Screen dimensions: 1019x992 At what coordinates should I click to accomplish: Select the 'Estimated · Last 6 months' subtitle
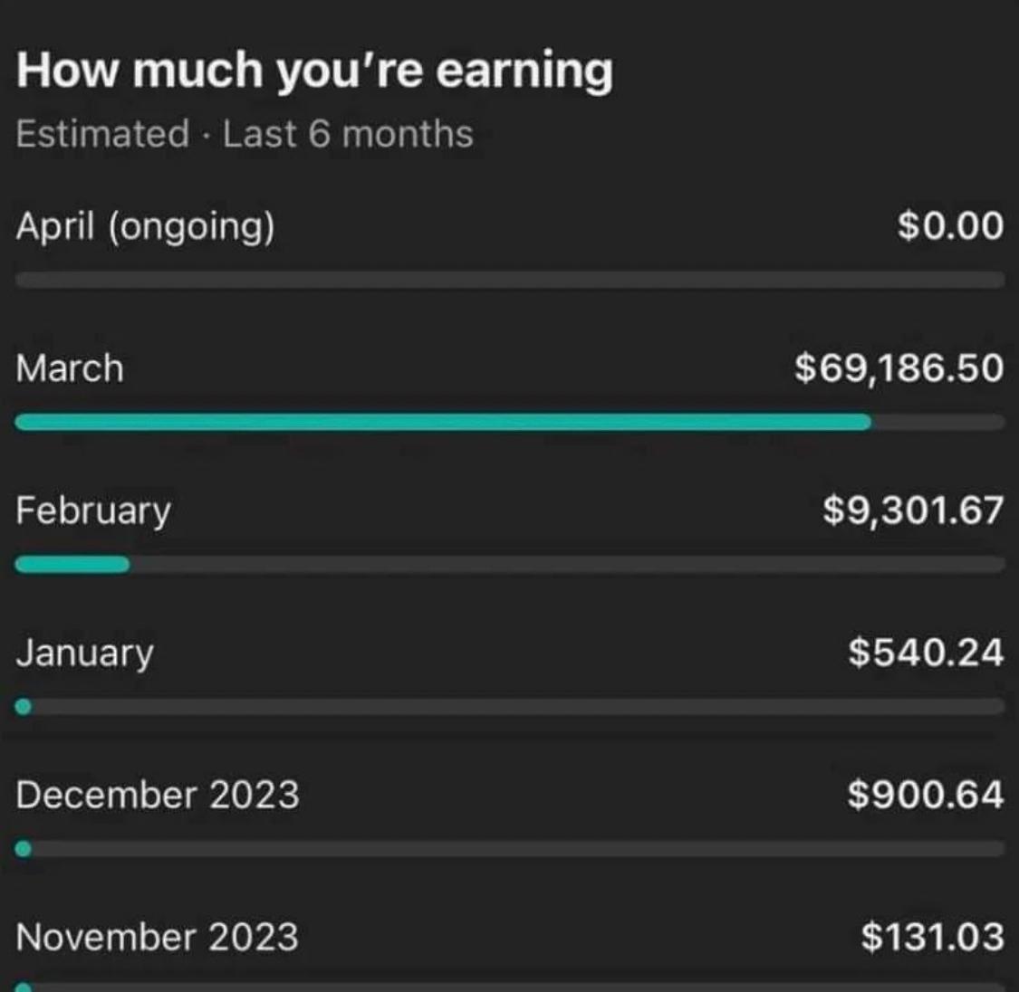(x=245, y=134)
